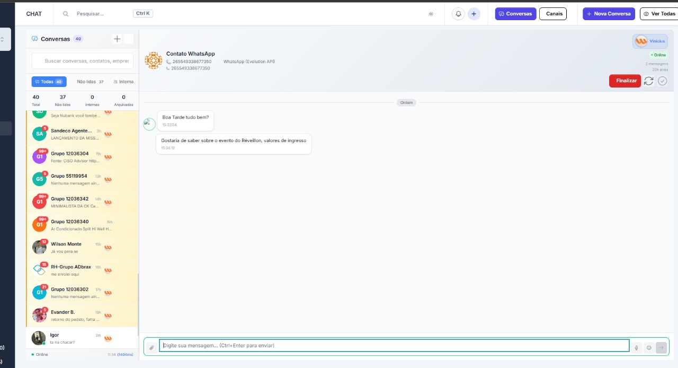
Task: Click the plus icon in Conversas panel
Action: (117, 39)
